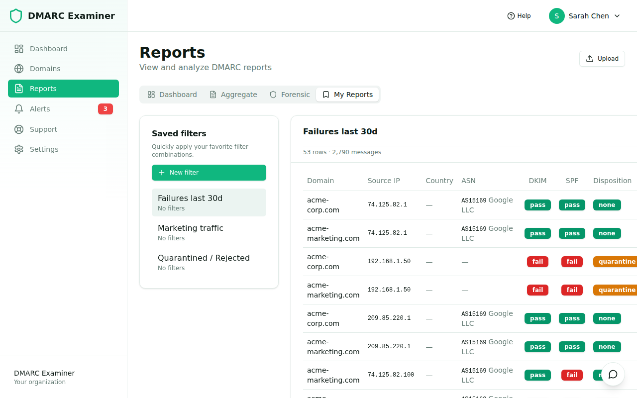Open Domains in the sidebar
The width and height of the screenshot is (637, 398).
63,69
